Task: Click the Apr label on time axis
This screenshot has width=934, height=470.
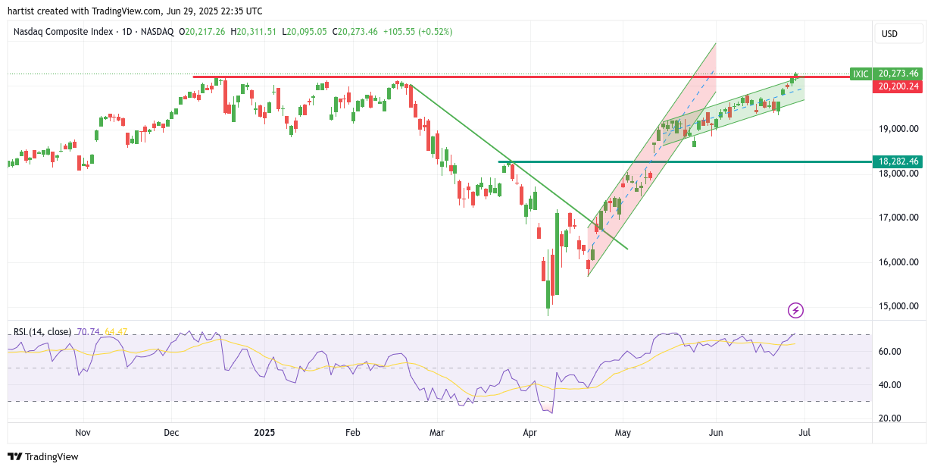Action: [530, 433]
